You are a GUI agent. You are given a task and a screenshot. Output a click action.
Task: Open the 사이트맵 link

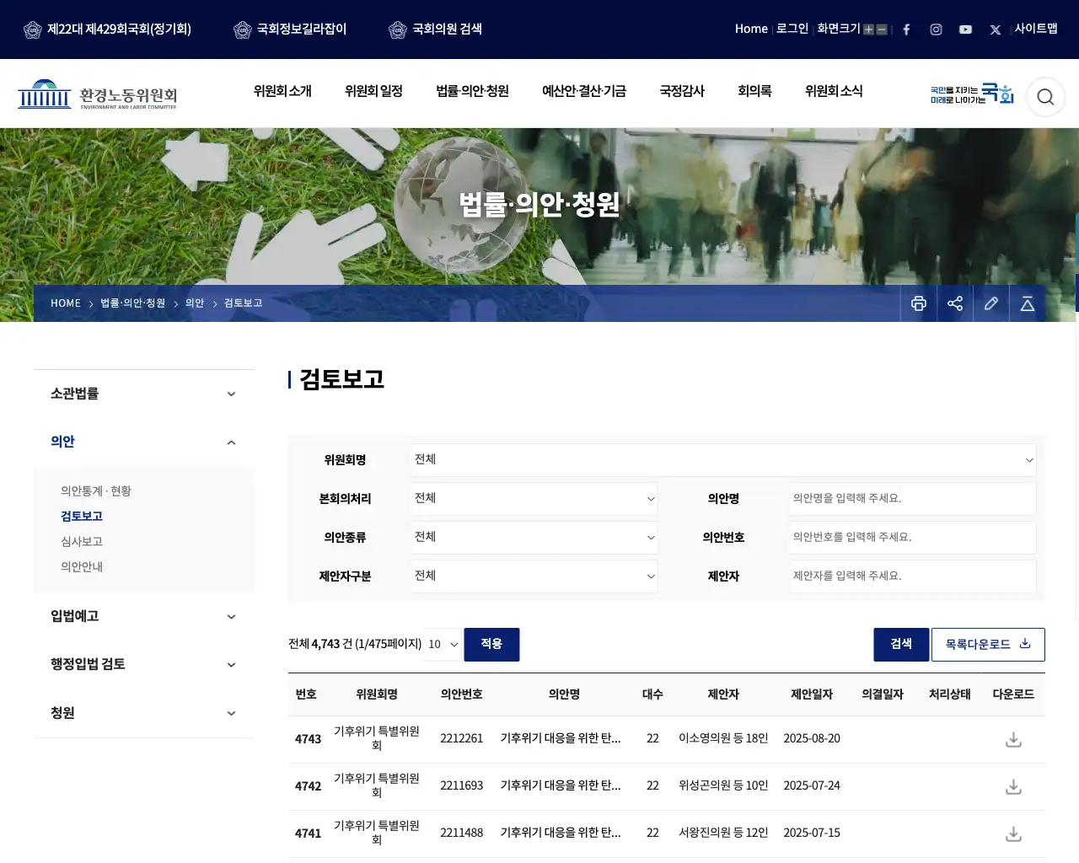point(1036,29)
